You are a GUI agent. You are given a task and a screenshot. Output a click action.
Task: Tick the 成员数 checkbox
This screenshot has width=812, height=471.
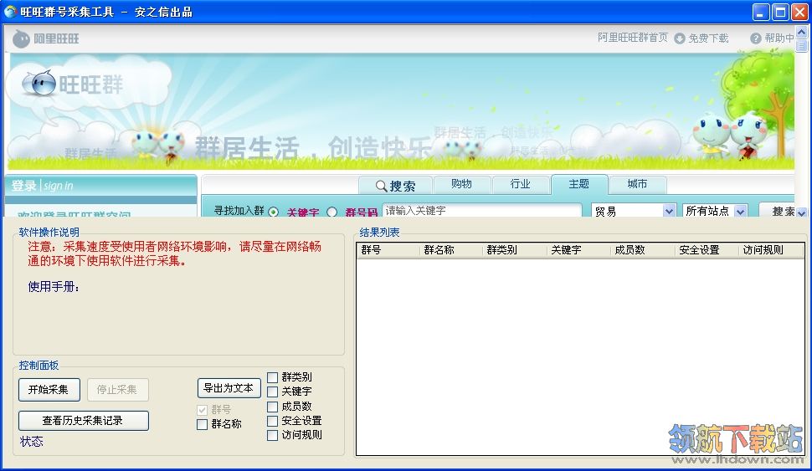point(272,407)
